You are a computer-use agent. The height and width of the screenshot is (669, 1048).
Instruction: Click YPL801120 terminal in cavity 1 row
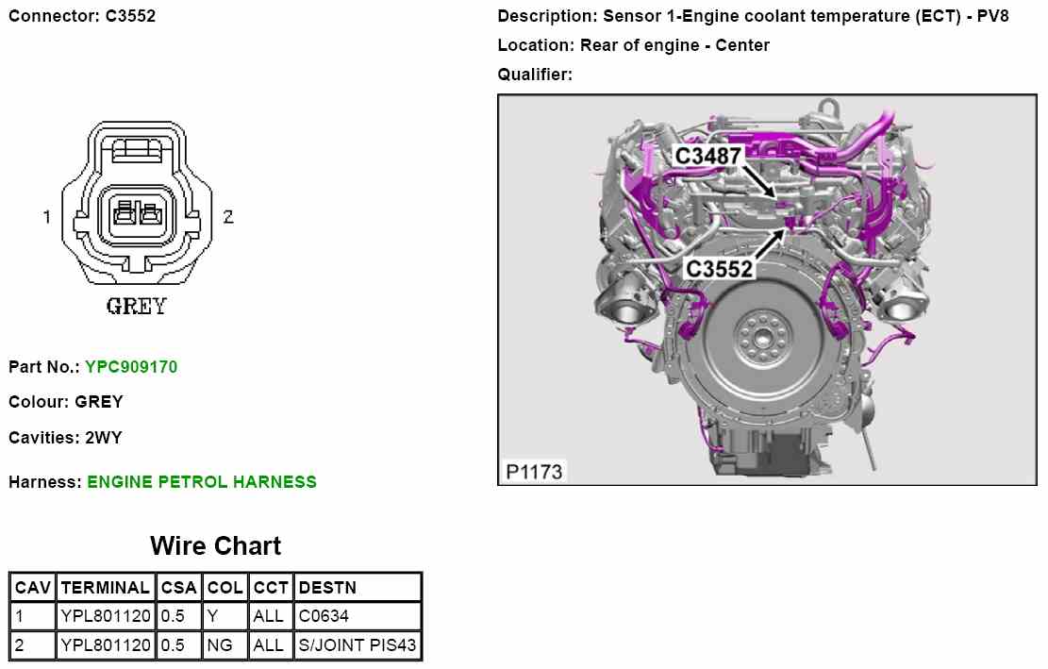pos(105,617)
